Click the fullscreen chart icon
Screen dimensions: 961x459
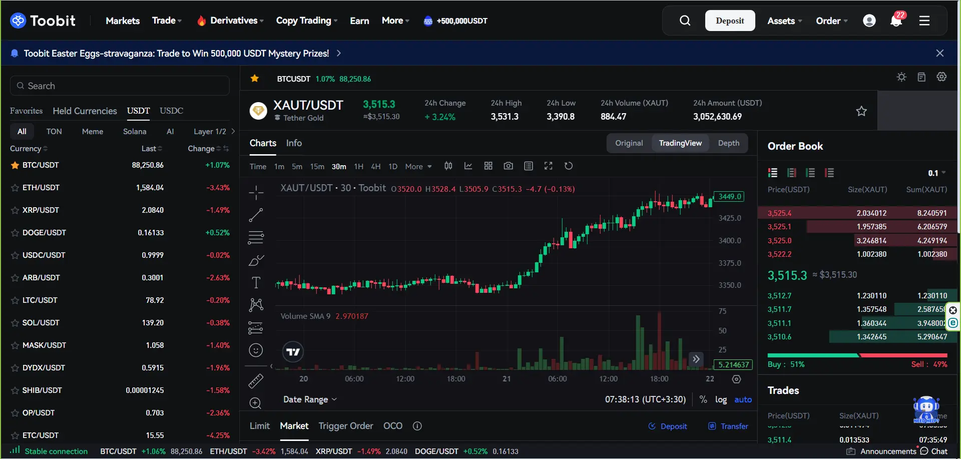pyautogui.click(x=548, y=166)
